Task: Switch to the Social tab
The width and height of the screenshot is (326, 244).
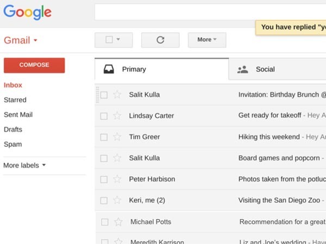Action: pos(278,69)
